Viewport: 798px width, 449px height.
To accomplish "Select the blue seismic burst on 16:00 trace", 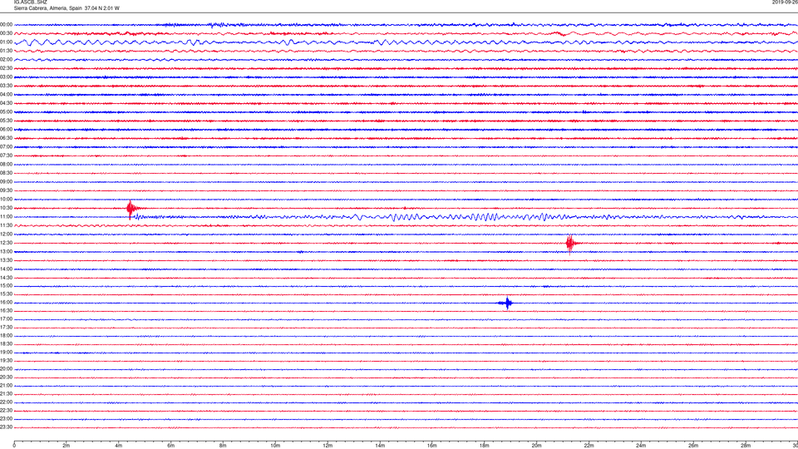I will (x=506, y=303).
